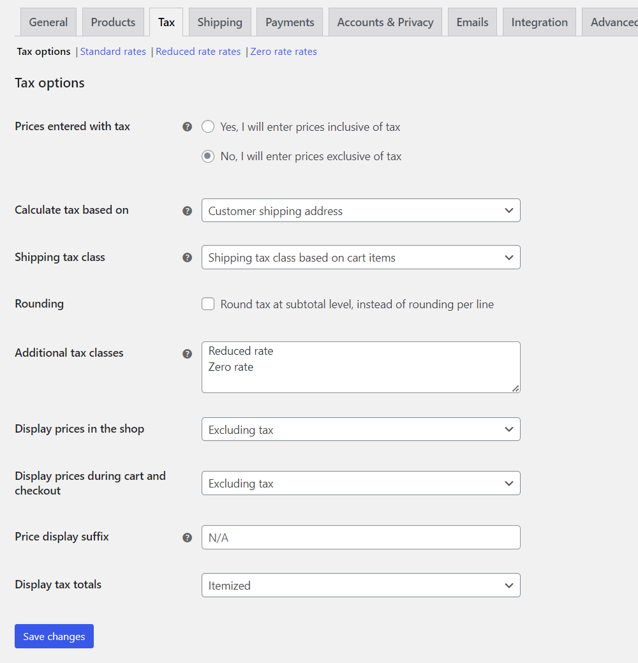Open Display prices during cart and checkout dropdown
This screenshot has height=663, width=638.
pos(360,484)
